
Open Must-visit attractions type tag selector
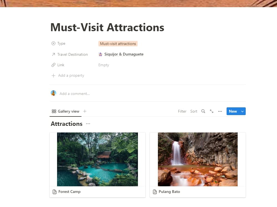[x=118, y=44]
